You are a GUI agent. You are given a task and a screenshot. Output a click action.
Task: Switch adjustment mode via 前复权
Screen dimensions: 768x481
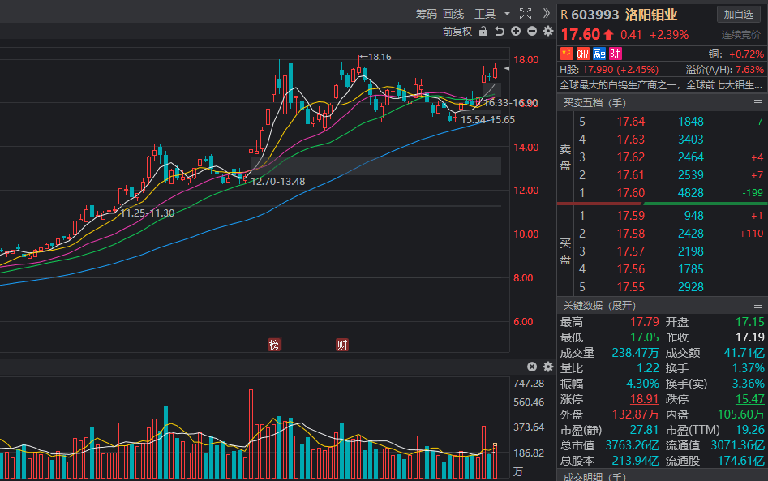[x=457, y=32]
